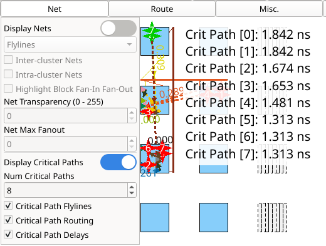Uncheck Critical Path Delays

click(8, 235)
